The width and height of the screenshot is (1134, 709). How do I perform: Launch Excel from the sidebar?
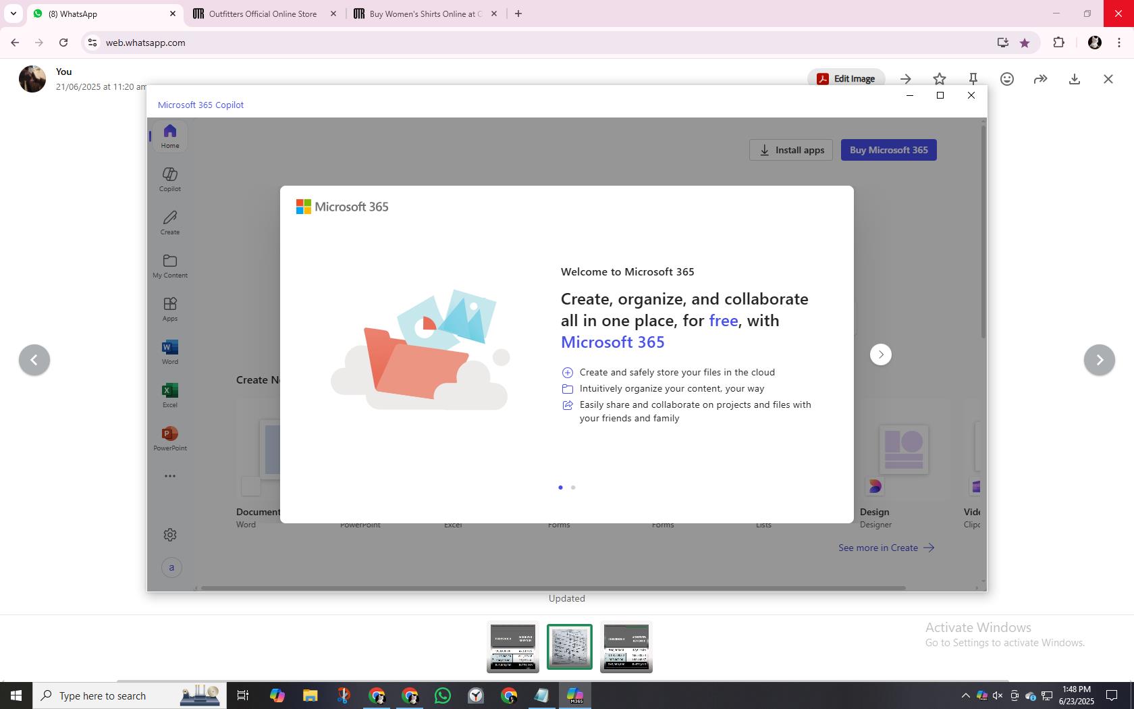click(x=169, y=396)
